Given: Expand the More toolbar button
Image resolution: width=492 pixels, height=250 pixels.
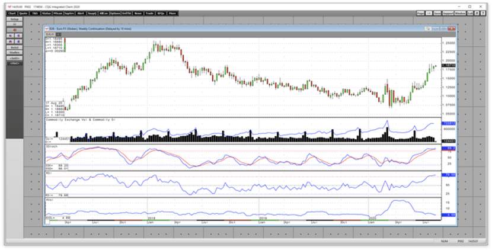Looking at the screenshot, I should tap(172, 14).
